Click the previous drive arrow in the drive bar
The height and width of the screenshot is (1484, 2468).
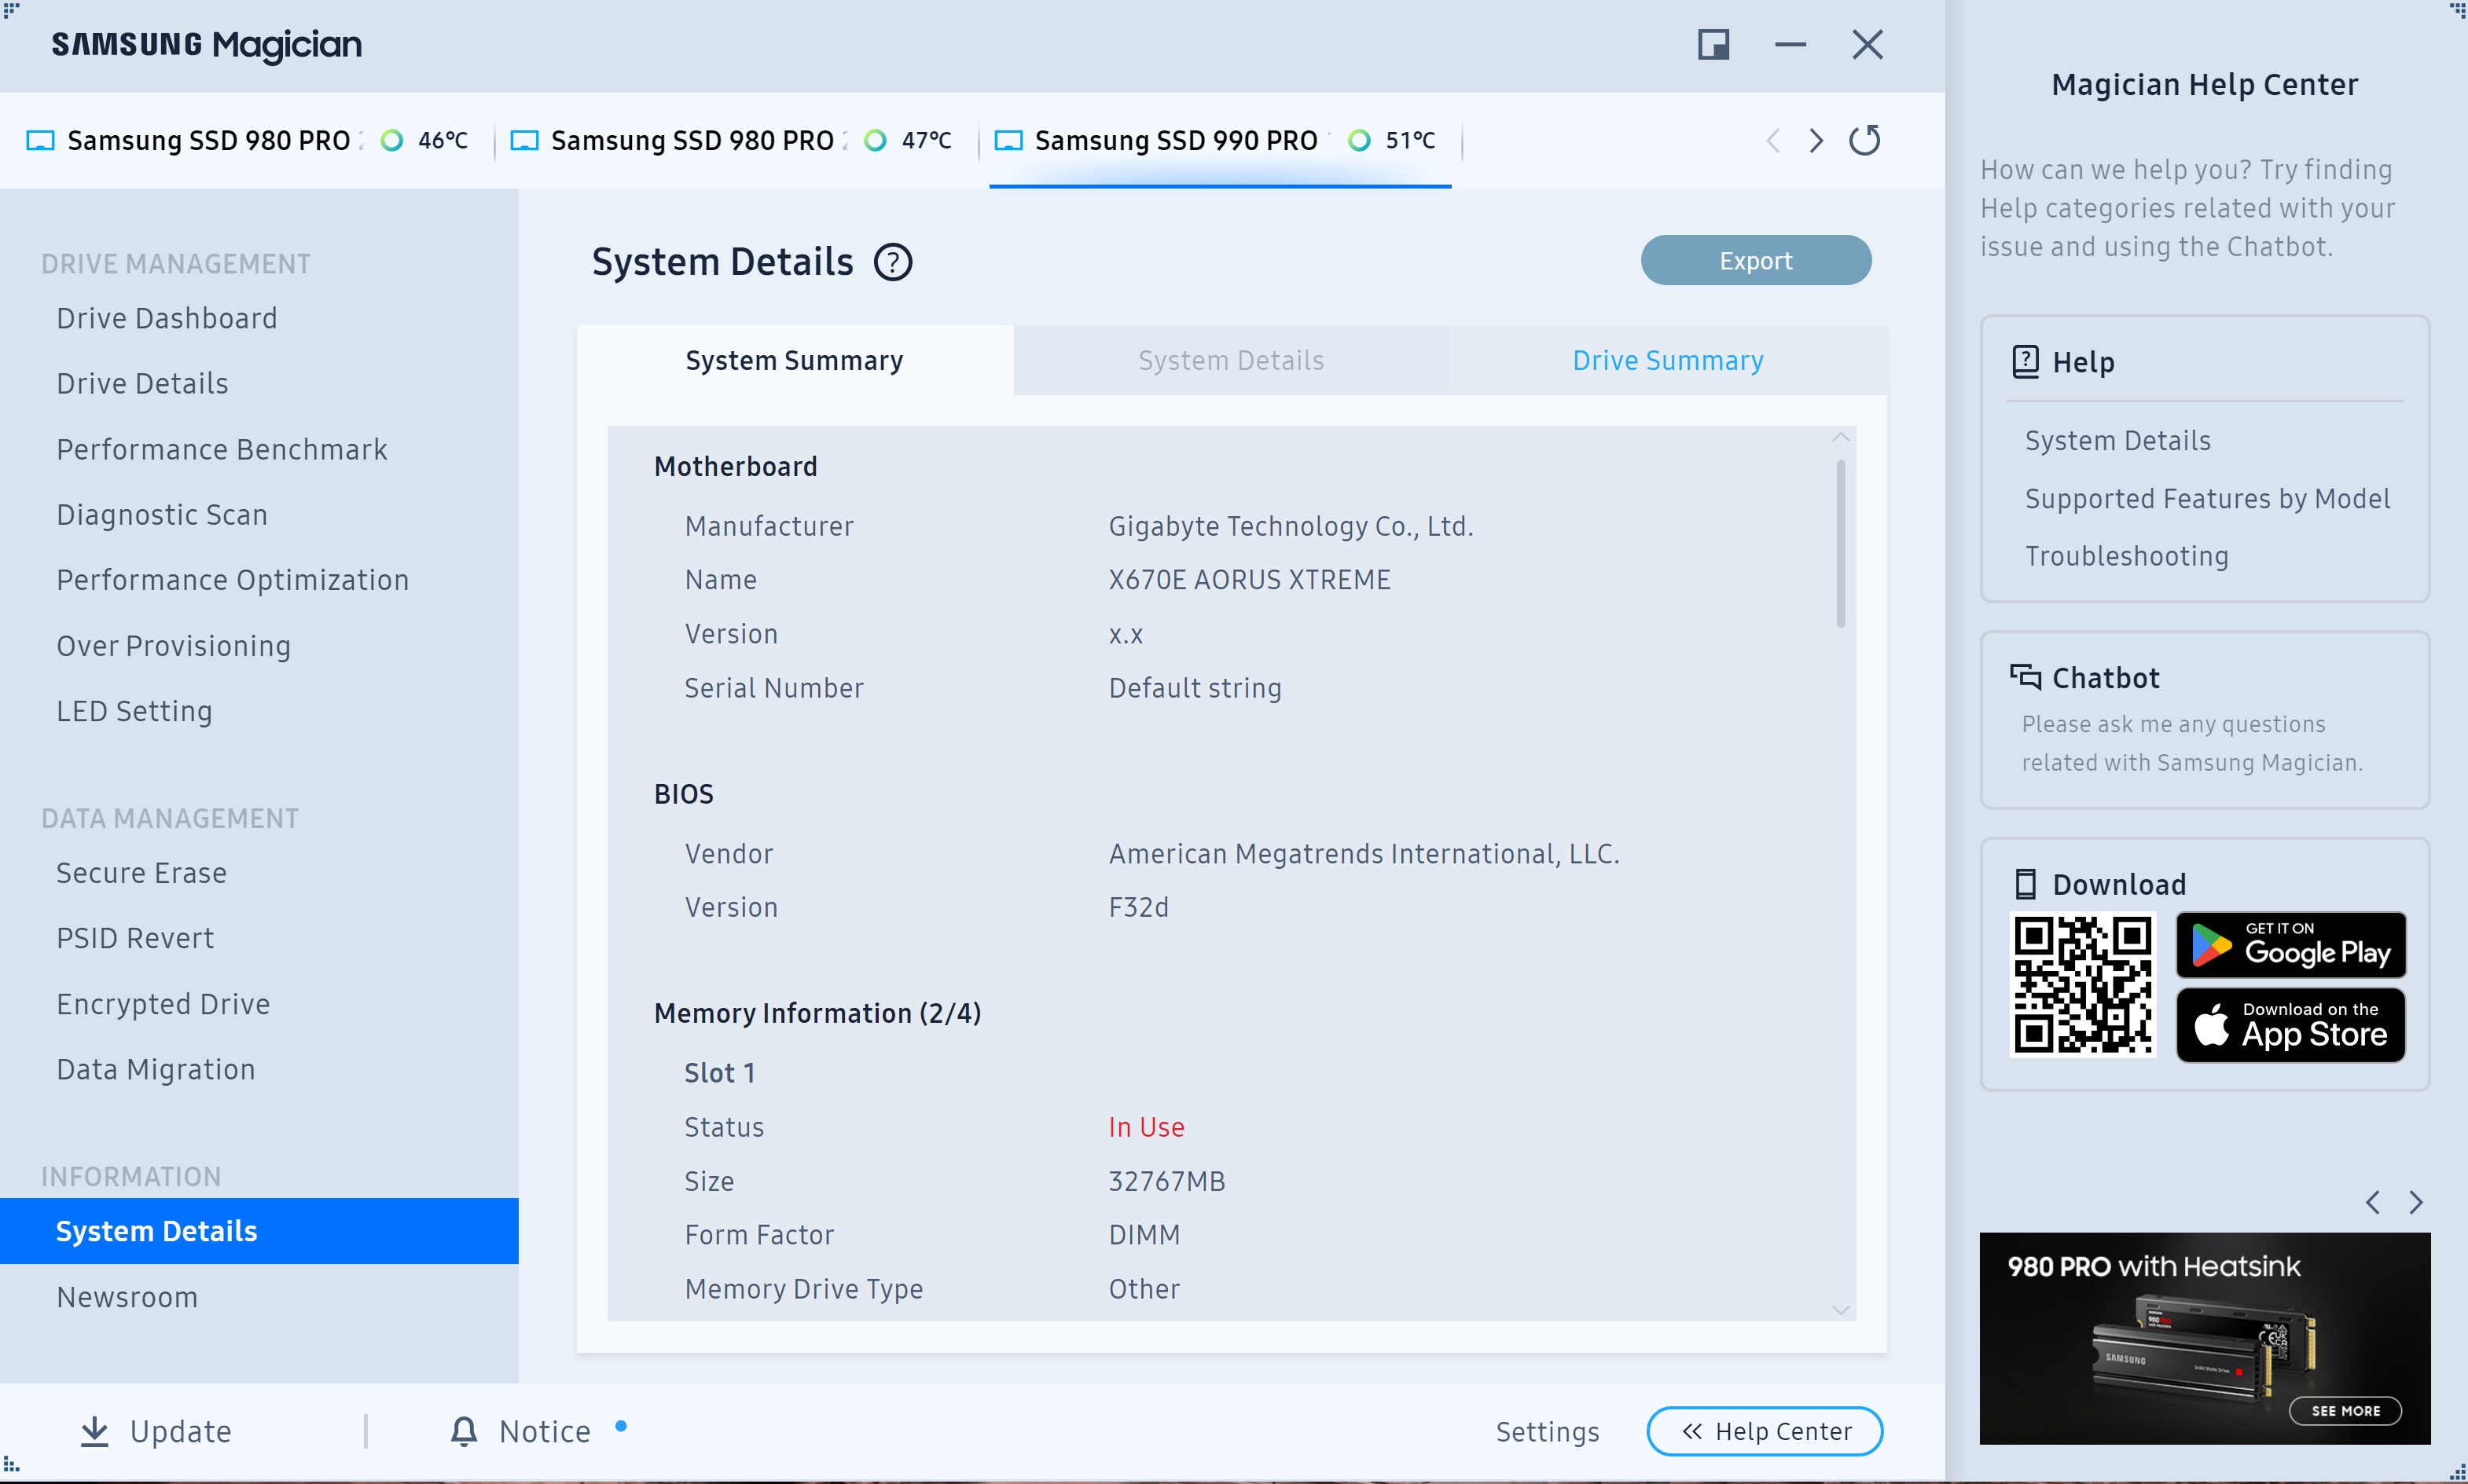point(1772,140)
